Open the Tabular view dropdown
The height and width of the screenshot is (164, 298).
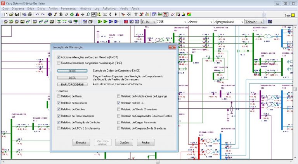[261, 22]
